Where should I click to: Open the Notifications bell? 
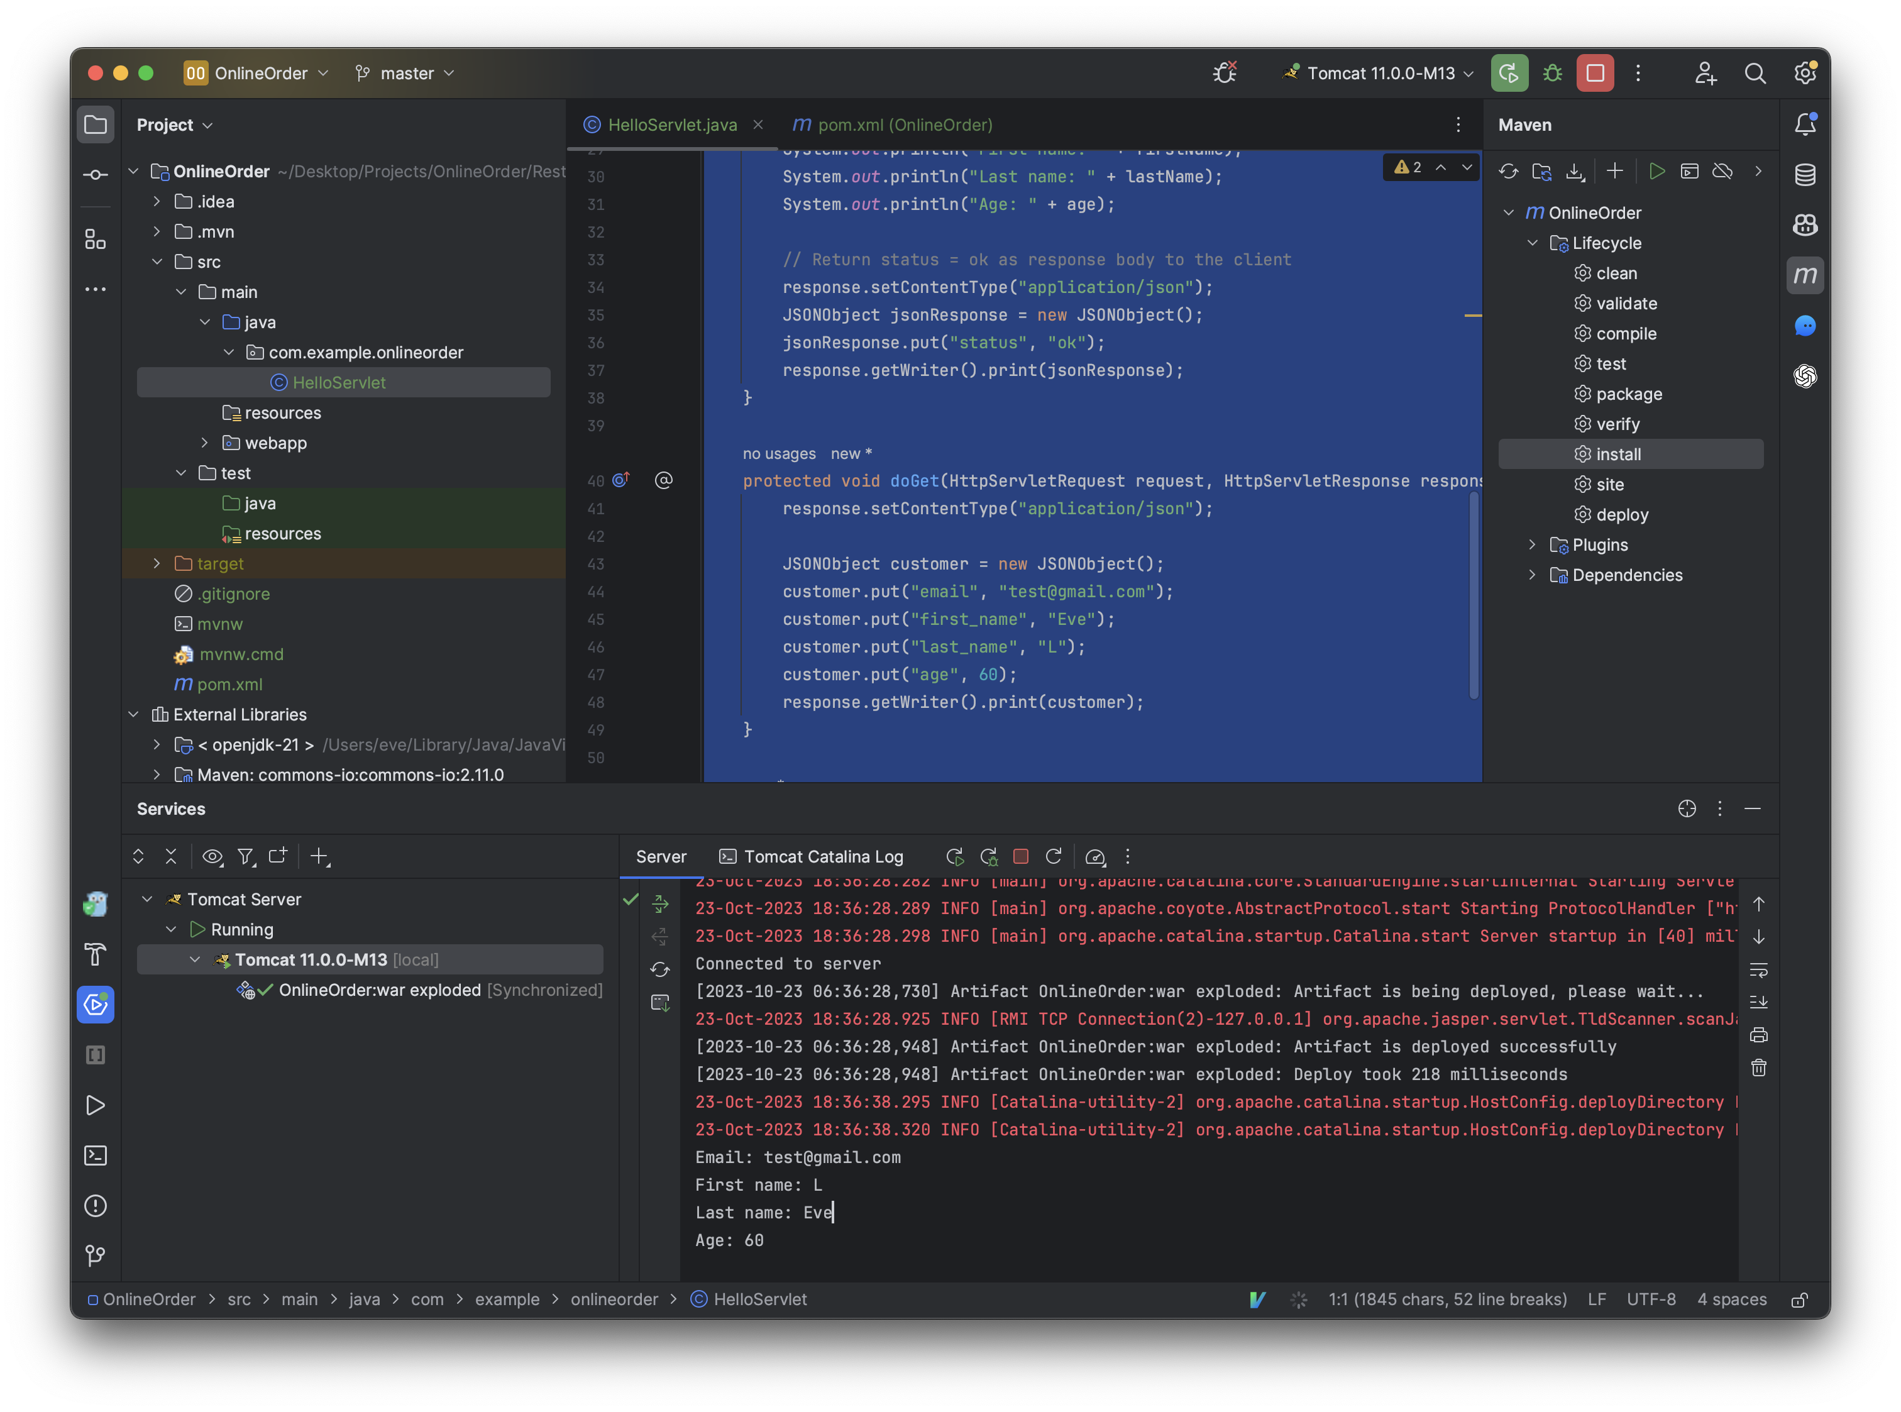1805,124
